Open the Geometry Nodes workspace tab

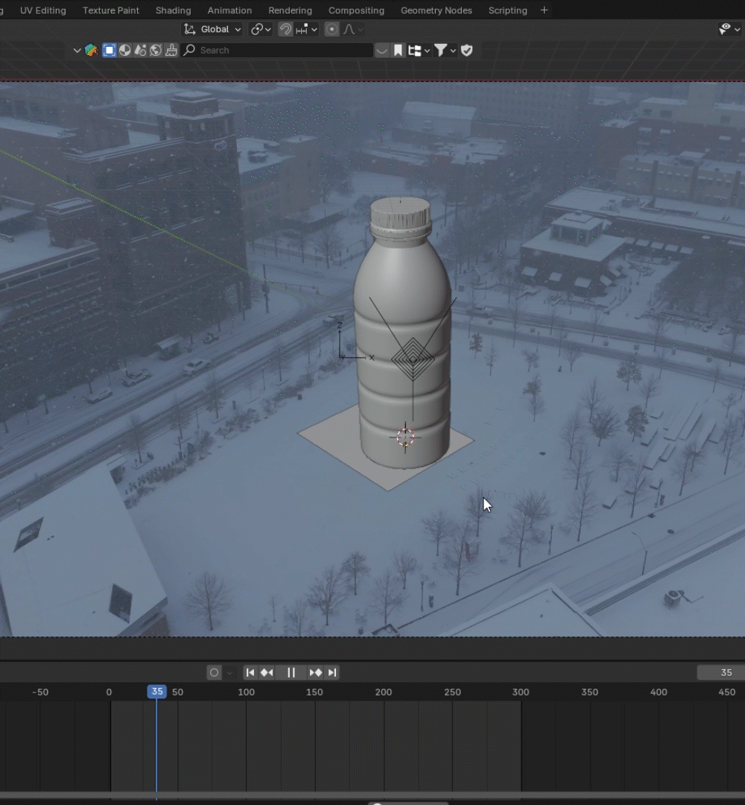[x=436, y=10]
